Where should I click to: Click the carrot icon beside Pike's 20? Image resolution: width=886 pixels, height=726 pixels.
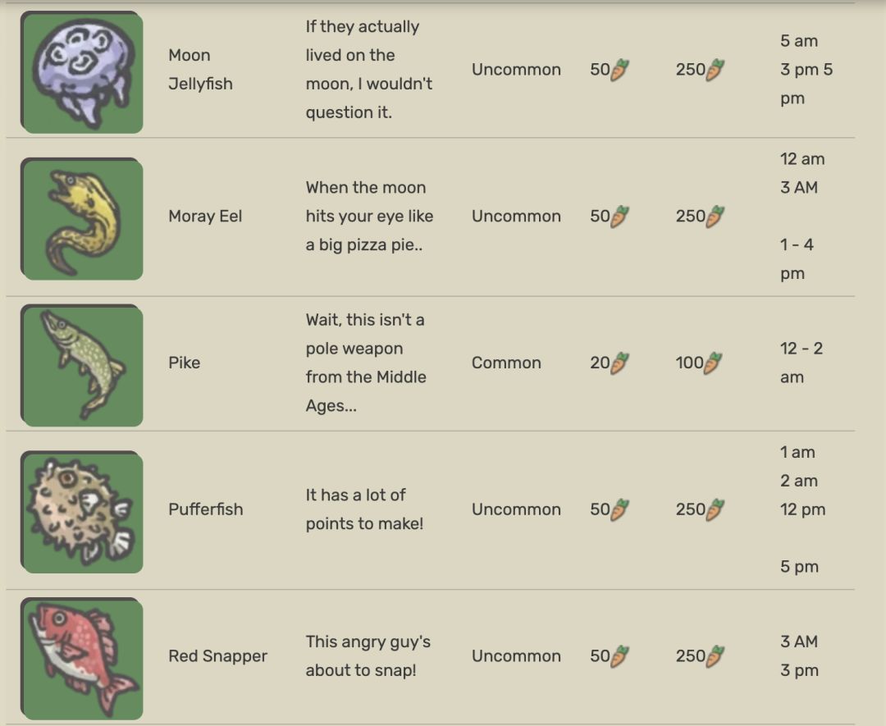tap(620, 363)
